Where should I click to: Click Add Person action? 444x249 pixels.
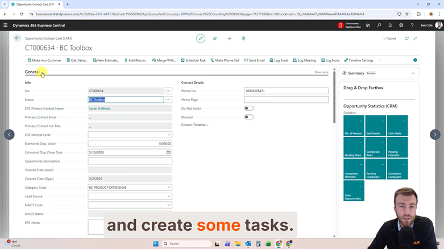point(136,60)
